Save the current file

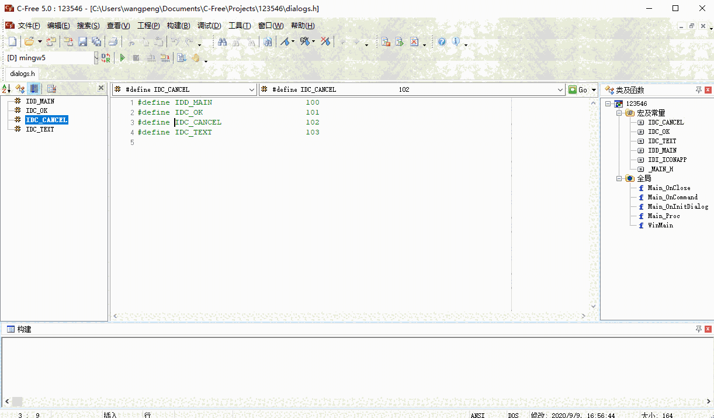82,42
